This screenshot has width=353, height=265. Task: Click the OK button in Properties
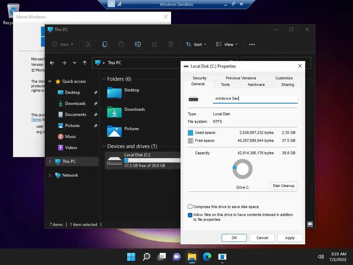coord(234,238)
